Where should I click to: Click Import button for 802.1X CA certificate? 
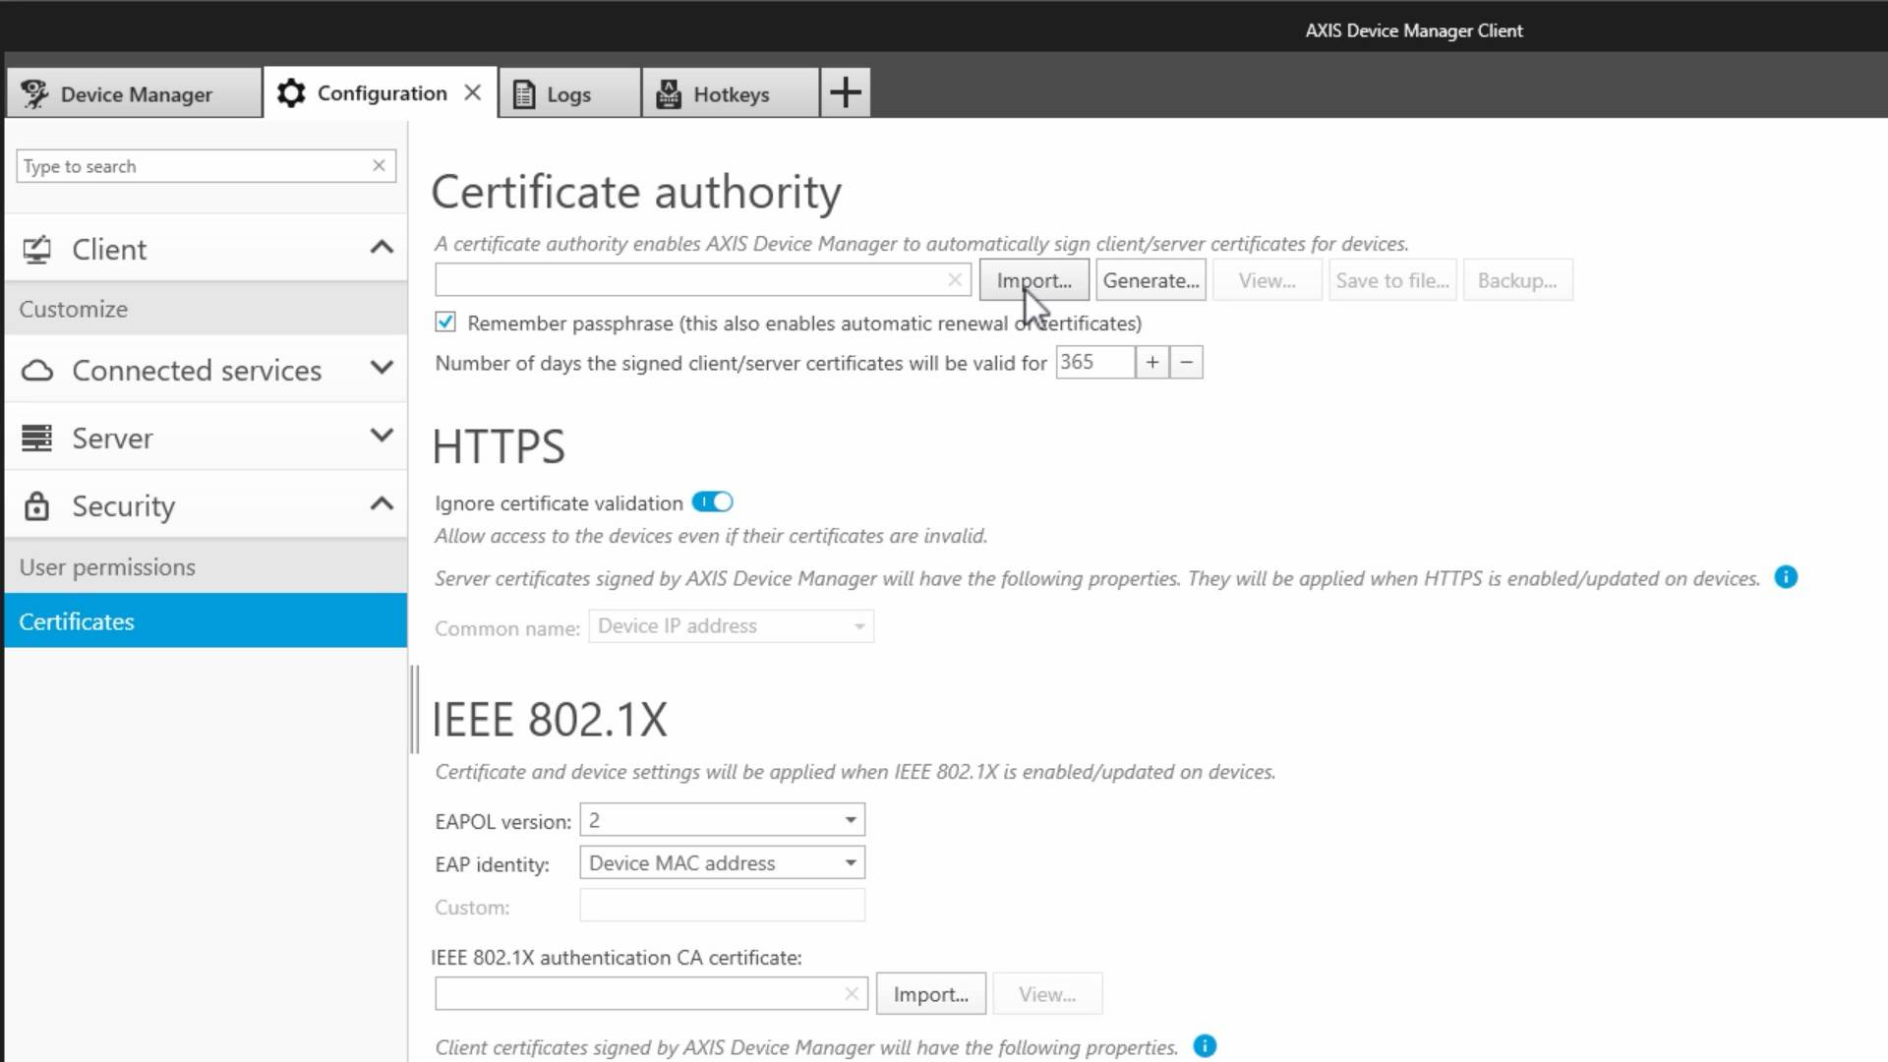tap(930, 994)
